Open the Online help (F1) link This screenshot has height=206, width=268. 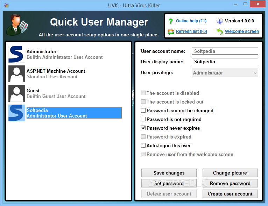pos(191,21)
